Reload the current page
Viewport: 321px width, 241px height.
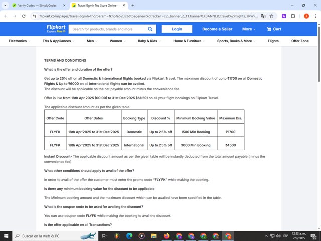(x=24, y=16)
